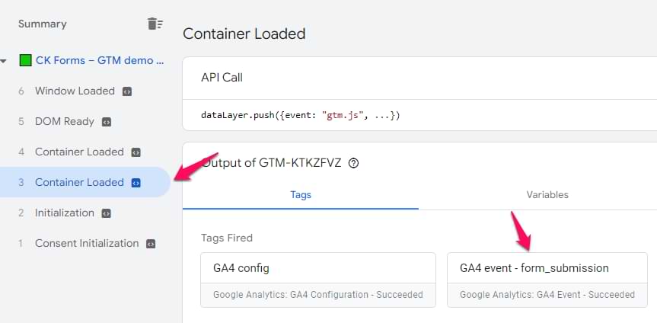Click code icon next to Consent Initialization
The height and width of the screenshot is (323, 657).
pos(151,244)
